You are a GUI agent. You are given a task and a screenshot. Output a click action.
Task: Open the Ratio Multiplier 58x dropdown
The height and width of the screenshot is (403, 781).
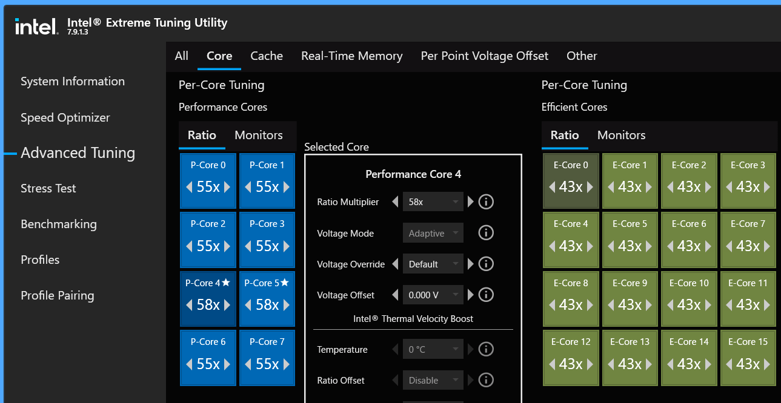tap(433, 202)
